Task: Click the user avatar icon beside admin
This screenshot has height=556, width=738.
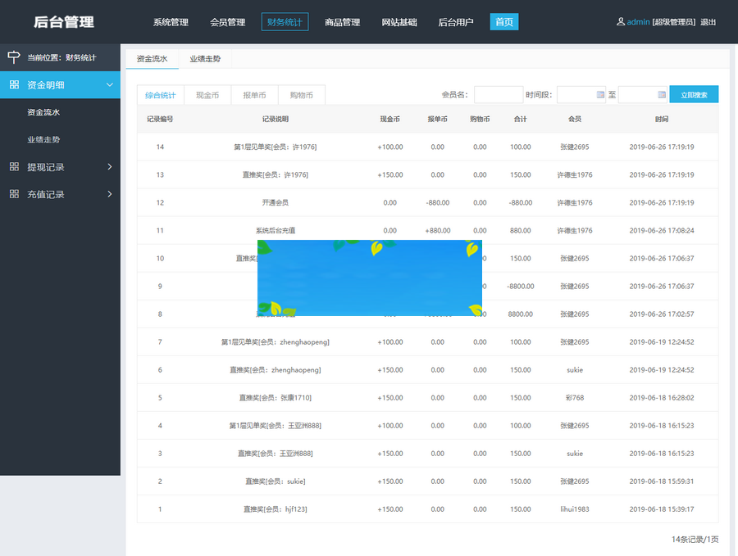Action: pos(621,22)
